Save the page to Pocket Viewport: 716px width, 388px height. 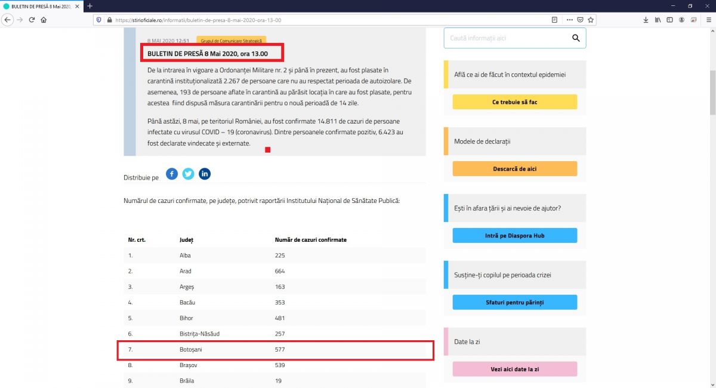click(580, 20)
